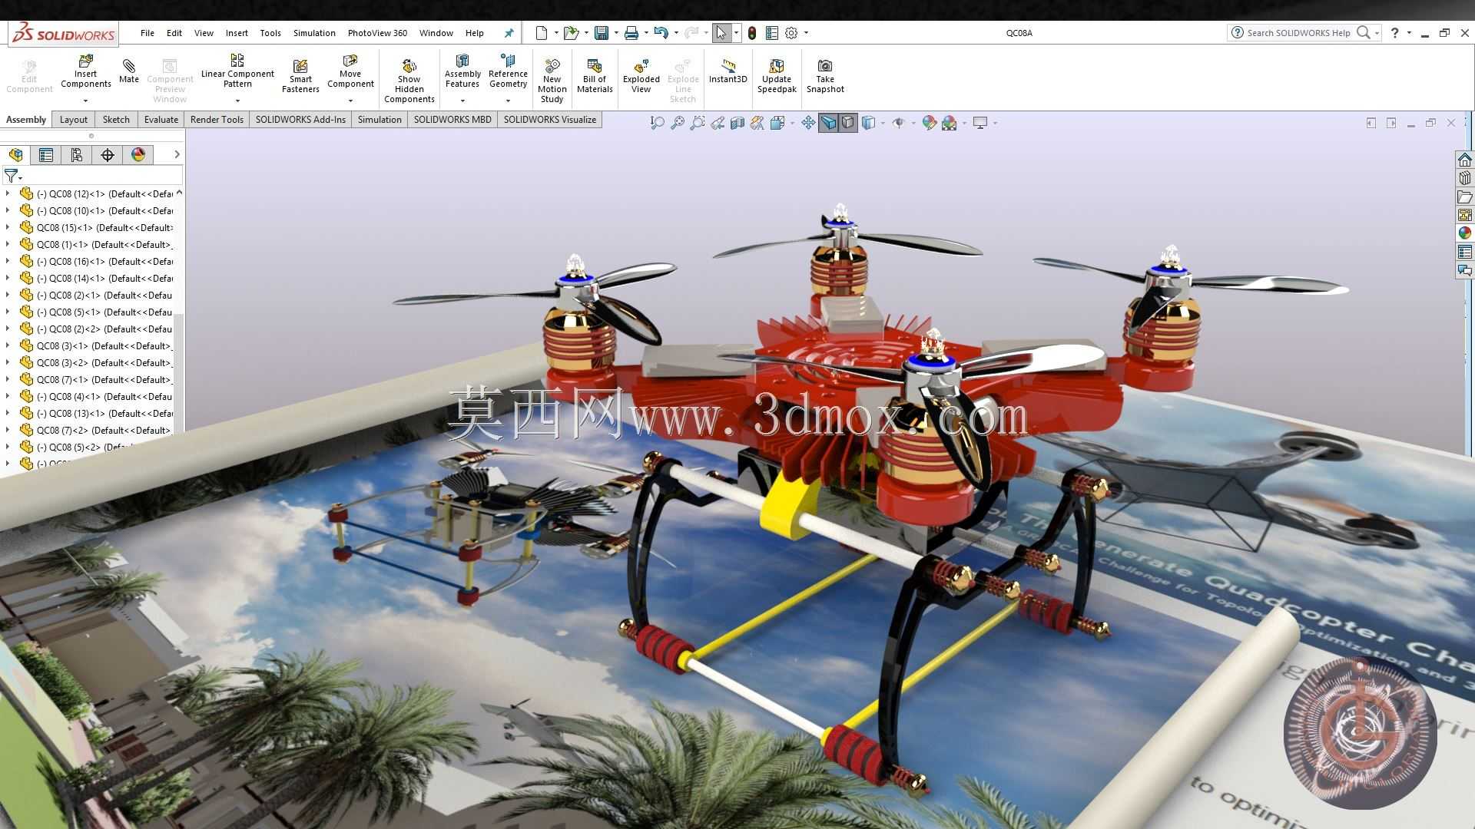Click the Edit Appearance color ball
This screenshot has height=829, width=1475.
point(929,123)
